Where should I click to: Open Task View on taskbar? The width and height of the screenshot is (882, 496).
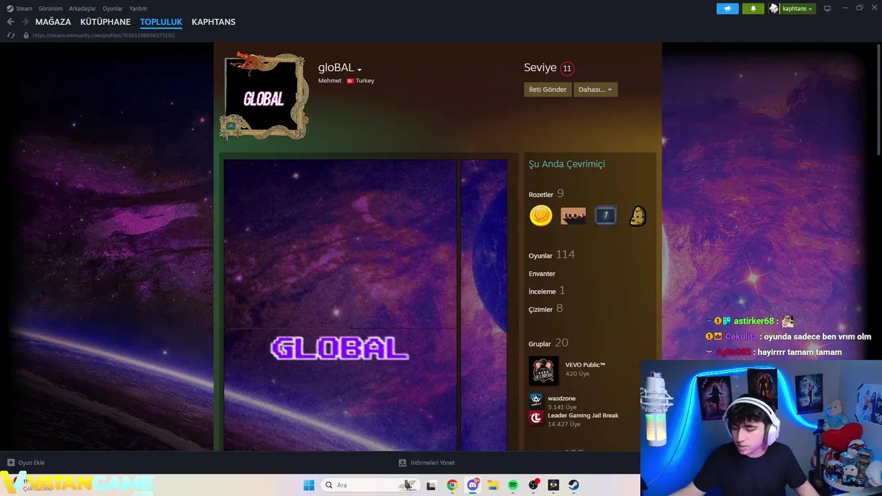431,485
